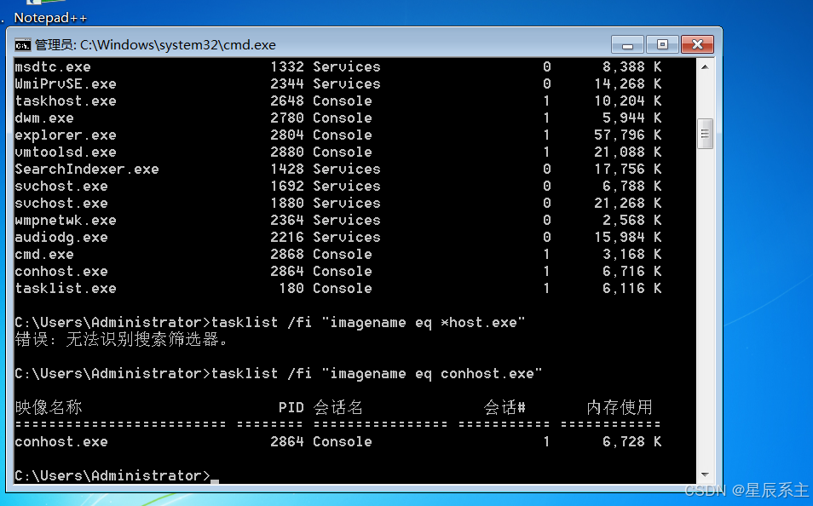Viewport: 813px width, 506px height.
Task: Click PID 180 of tasklist.exe
Action: [x=291, y=289]
